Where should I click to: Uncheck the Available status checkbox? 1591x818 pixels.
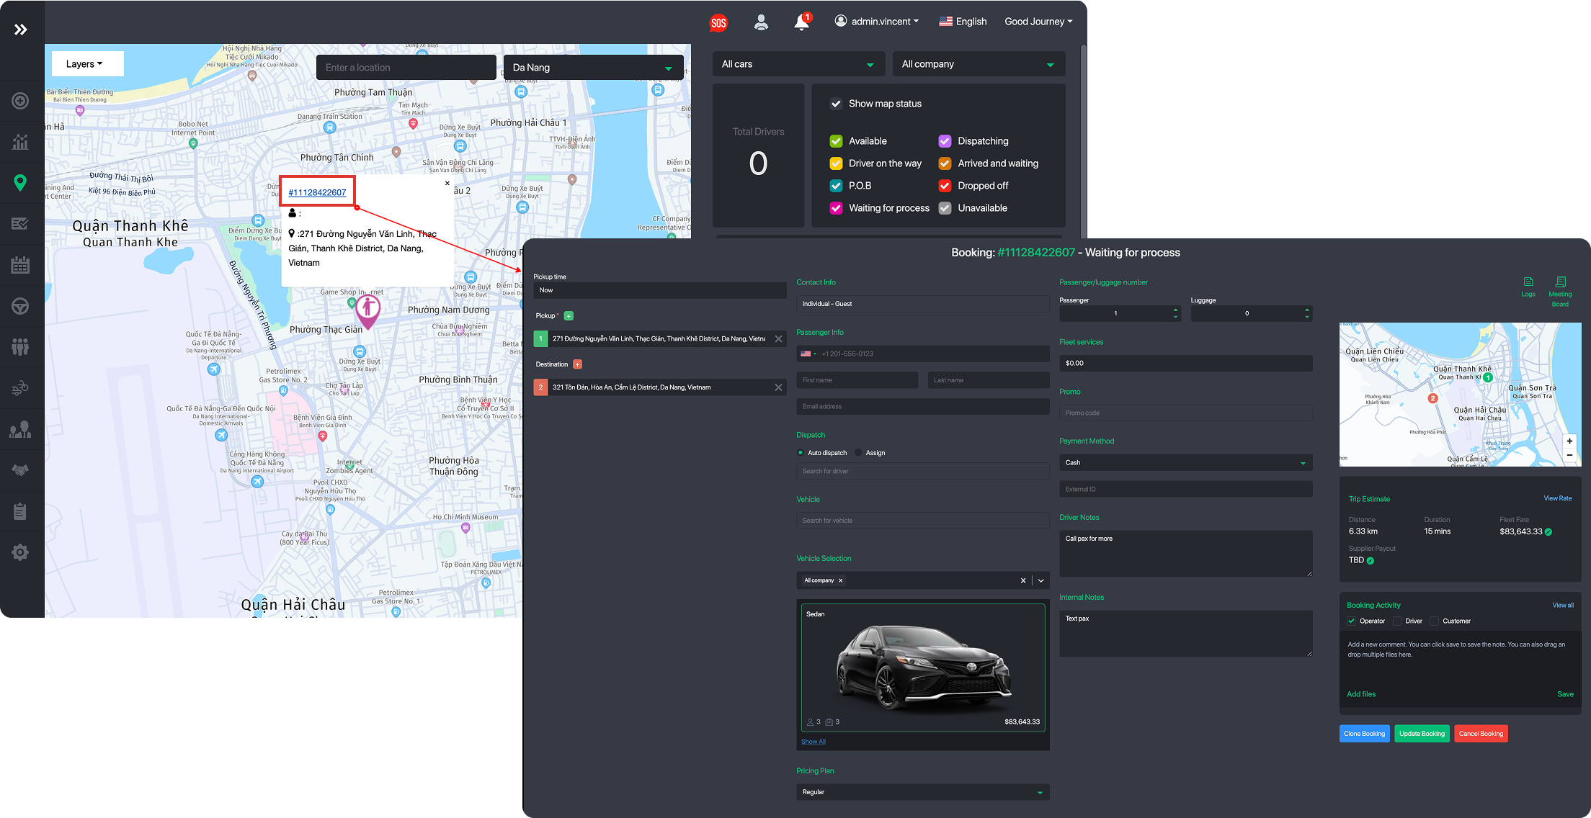pos(836,141)
